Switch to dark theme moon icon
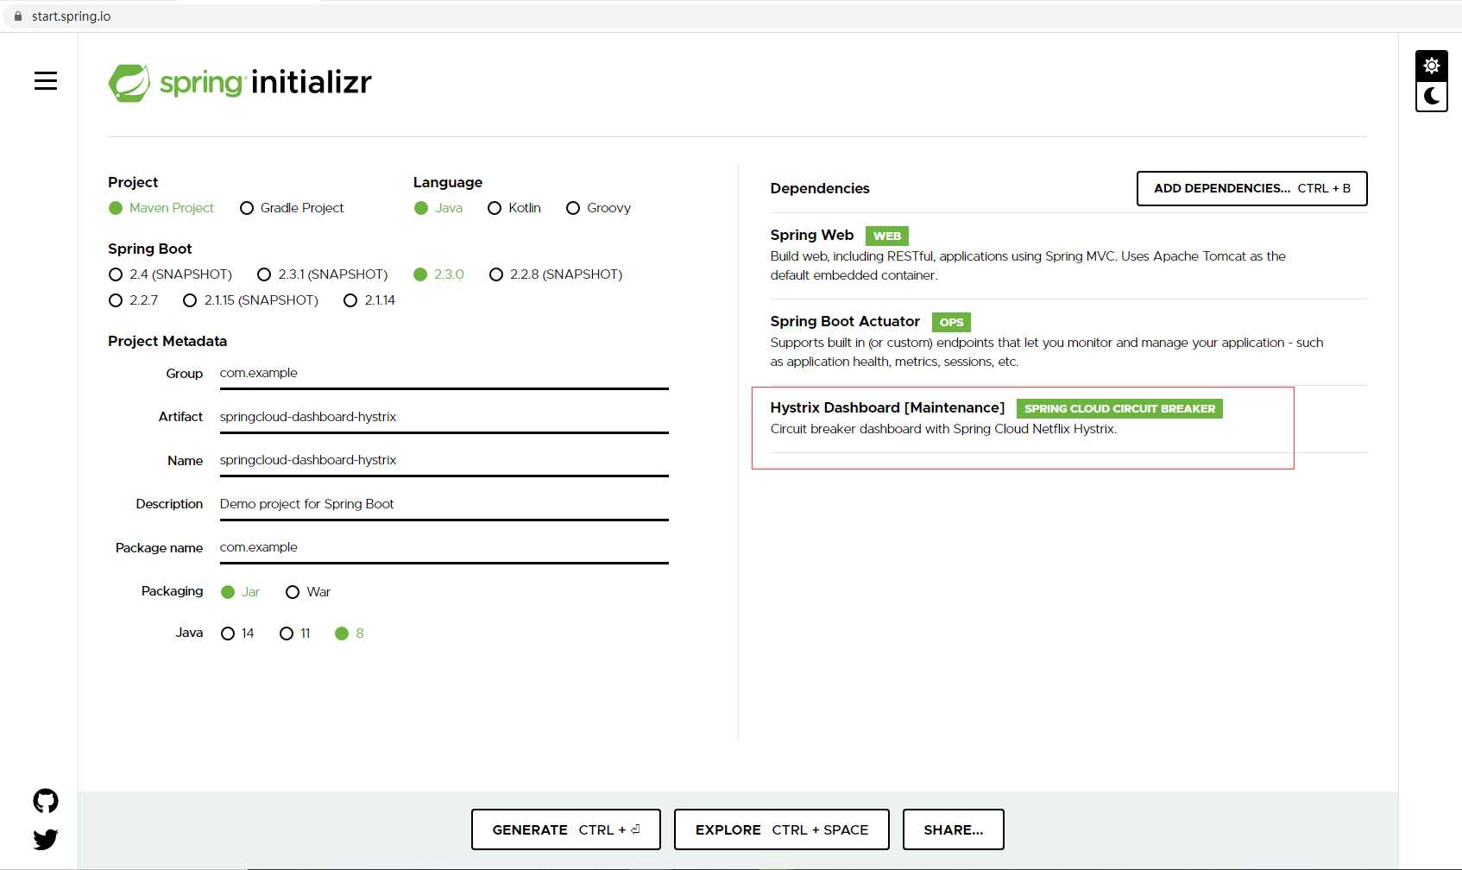Screen dimensions: 1462x870 (1432, 96)
